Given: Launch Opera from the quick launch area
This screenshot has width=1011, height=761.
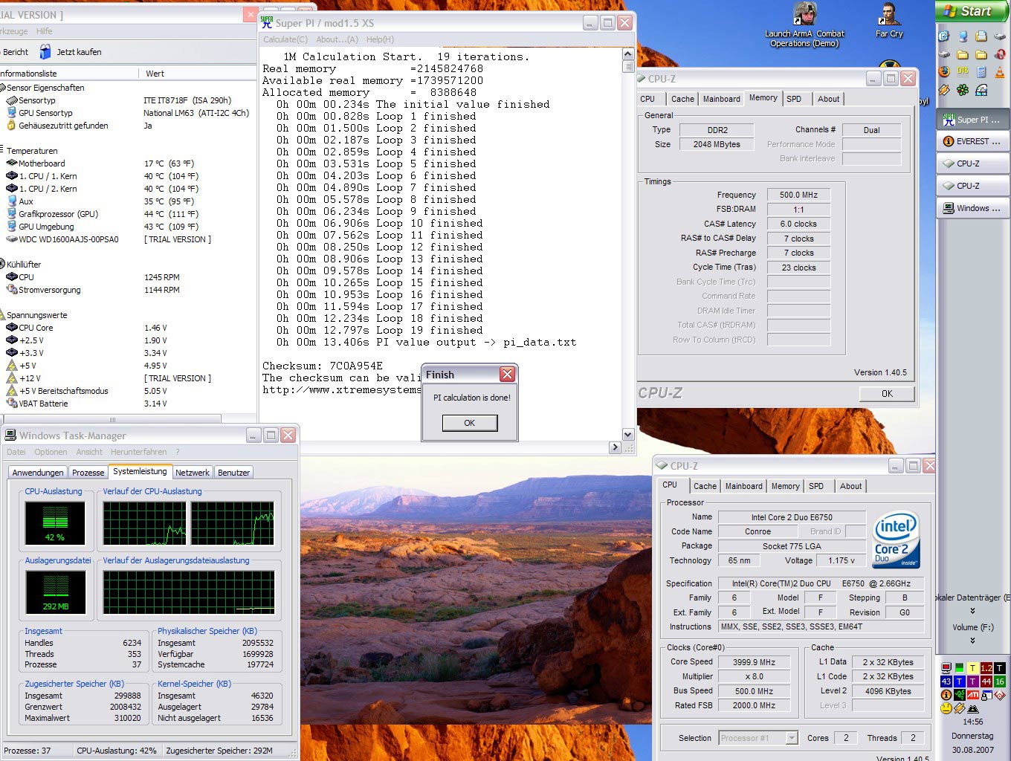Looking at the screenshot, I should click(x=1000, y=54).
